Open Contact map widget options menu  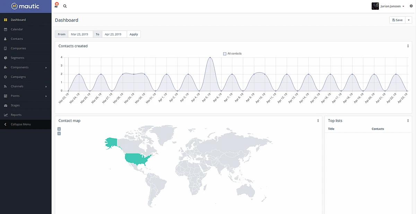click(318, 121)
